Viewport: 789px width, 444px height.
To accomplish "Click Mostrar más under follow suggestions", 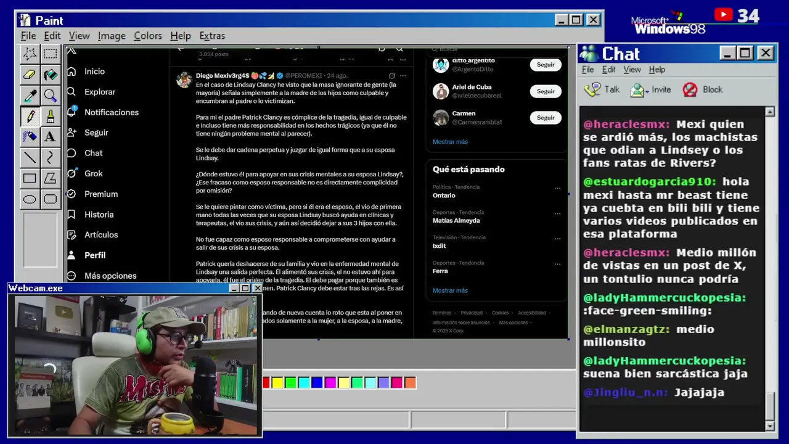I will click(450, 142).
